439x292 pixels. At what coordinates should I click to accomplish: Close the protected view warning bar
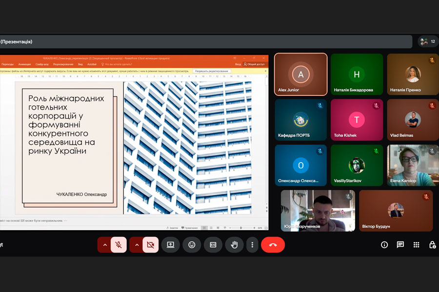[265, 71]
